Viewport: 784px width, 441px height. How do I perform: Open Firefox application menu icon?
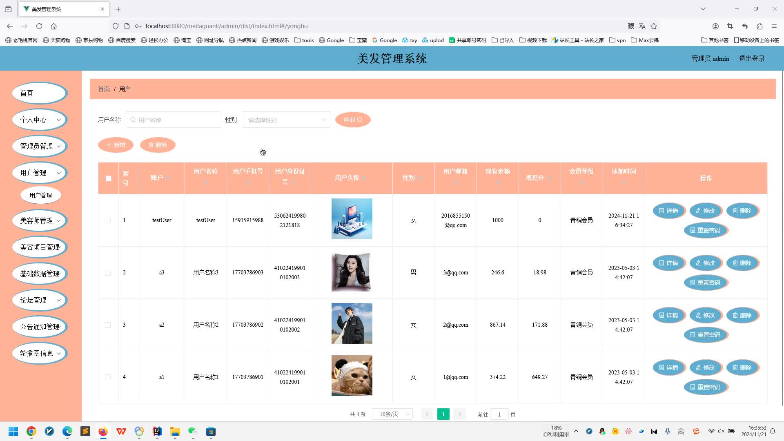(x=774, y=26)
